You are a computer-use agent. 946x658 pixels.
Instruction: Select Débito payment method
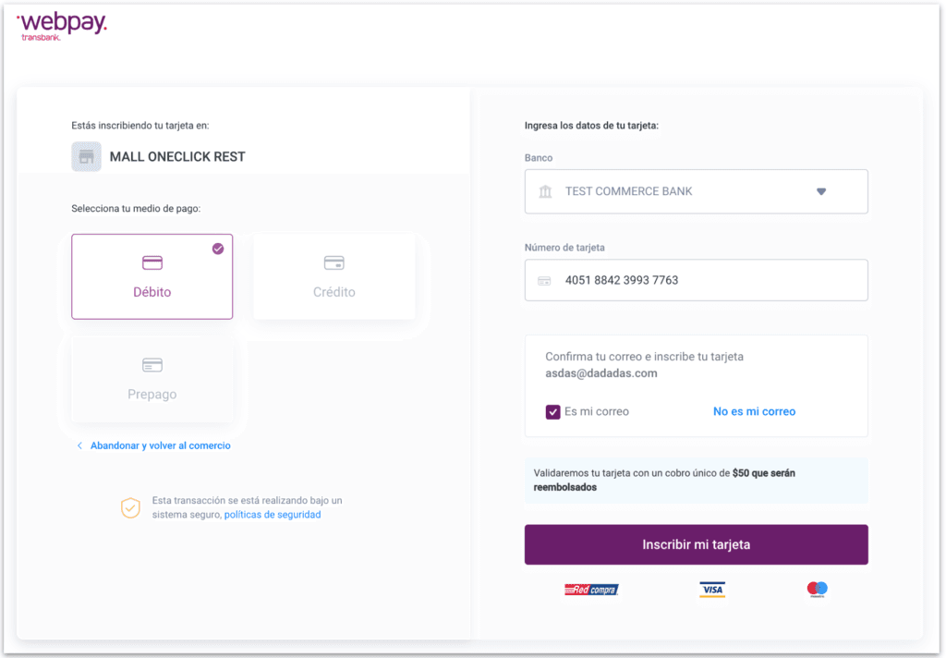pos(152,276)
